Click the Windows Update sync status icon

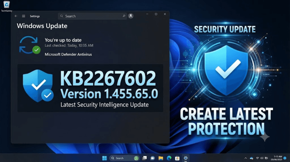30,45
